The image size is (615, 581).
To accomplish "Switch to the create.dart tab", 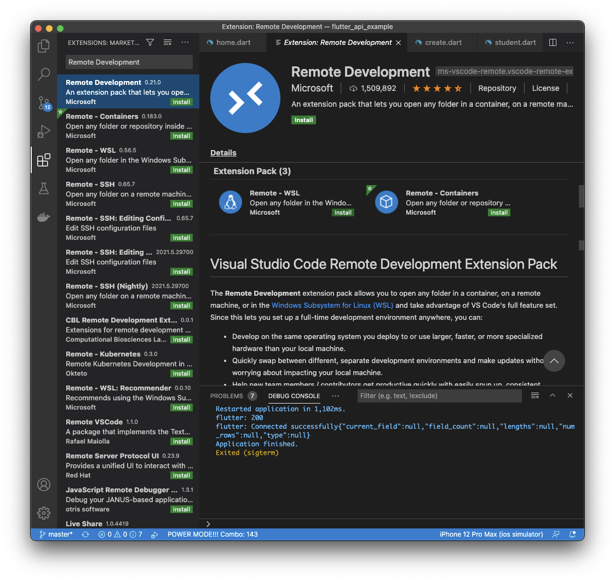I will 442,42.
